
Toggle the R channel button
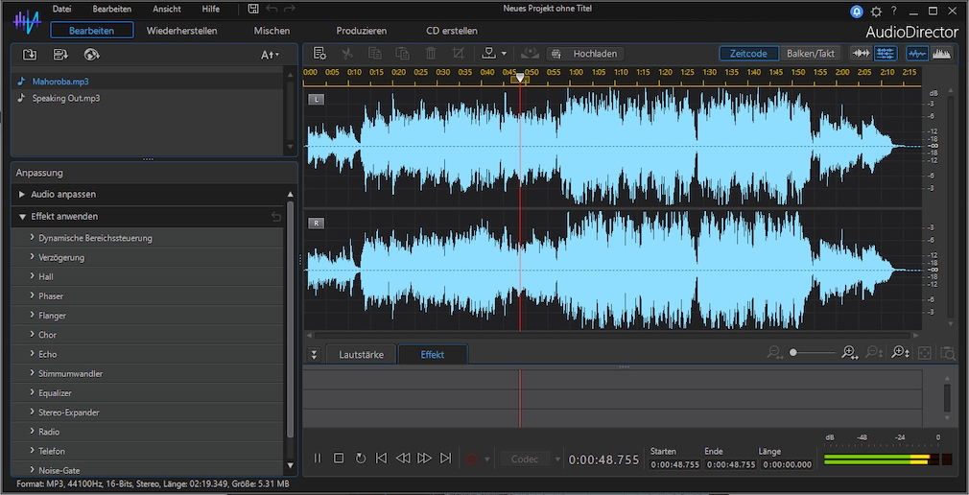point(316,224)
